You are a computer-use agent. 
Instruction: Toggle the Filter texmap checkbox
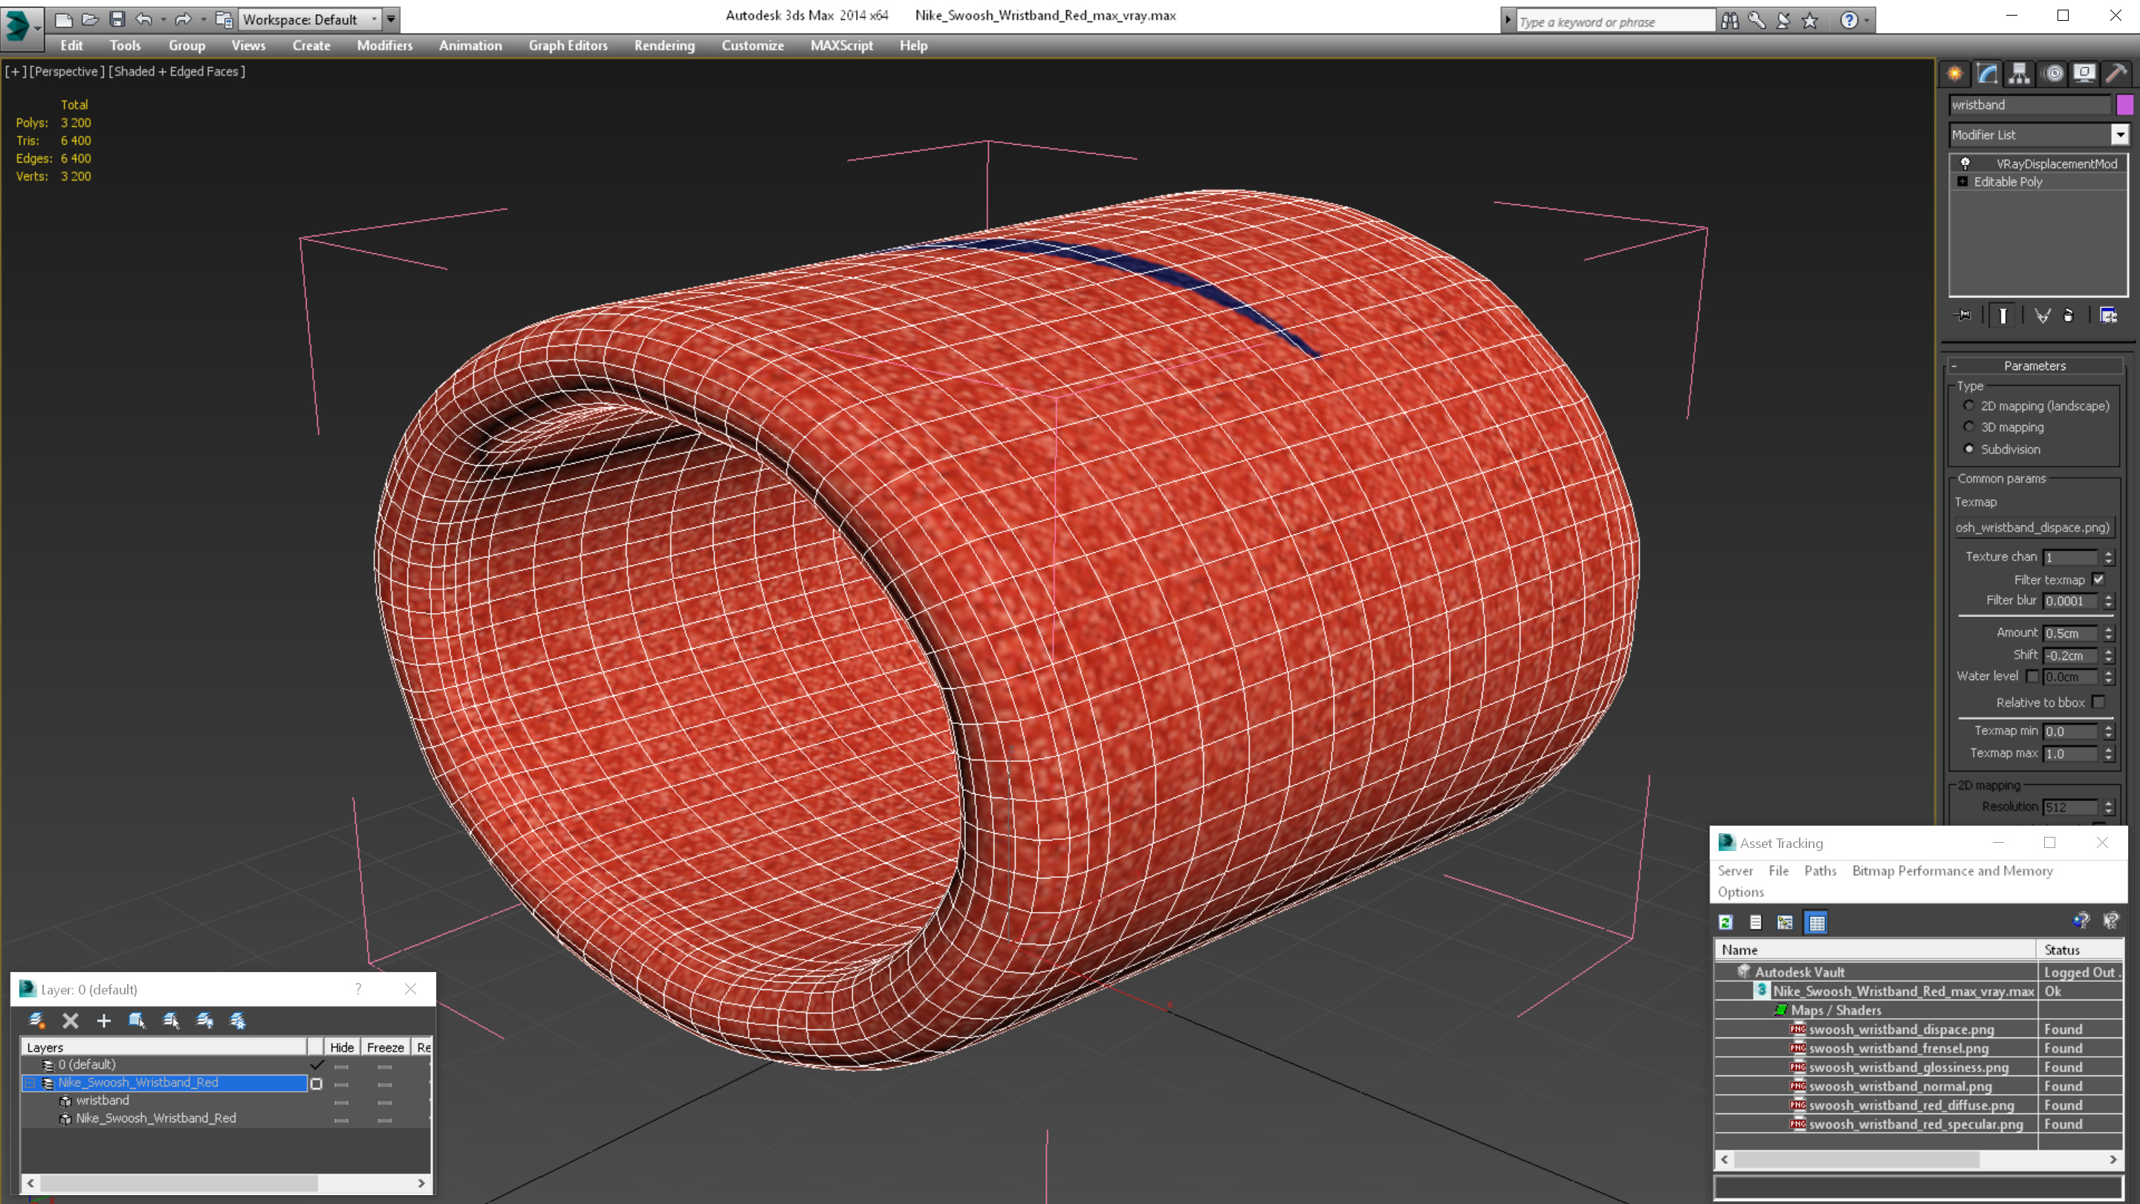pyautogui.click(x=2098, y=579)
